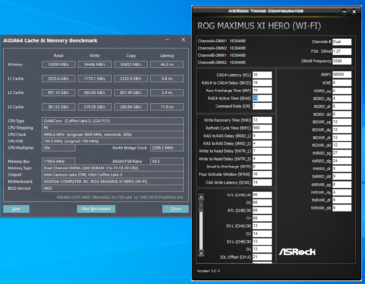365x284 pixels.
Task: Click the Motherboard field in AIDA64
Action: coord(113,181)
